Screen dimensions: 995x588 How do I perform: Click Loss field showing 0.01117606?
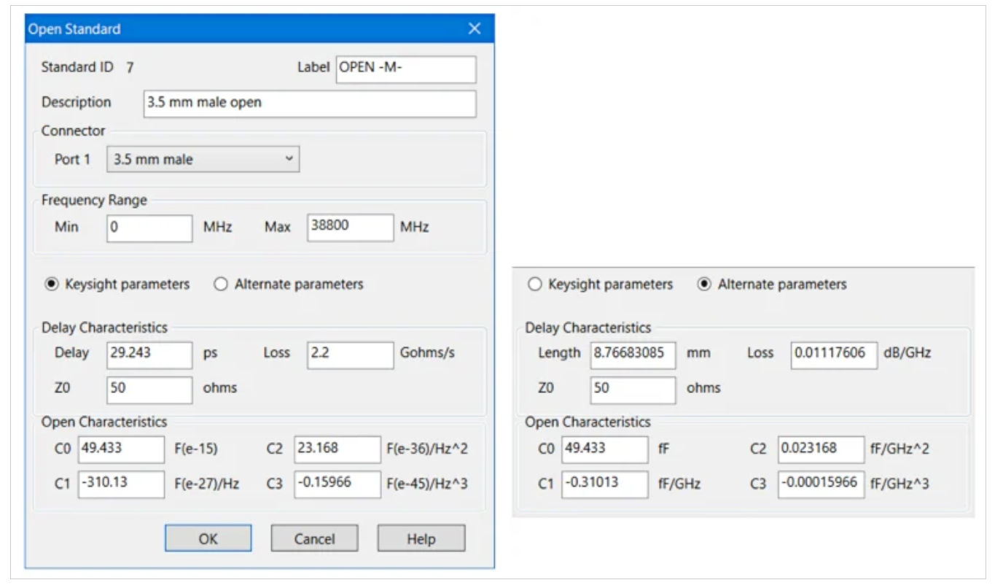(x=834, y=355)
